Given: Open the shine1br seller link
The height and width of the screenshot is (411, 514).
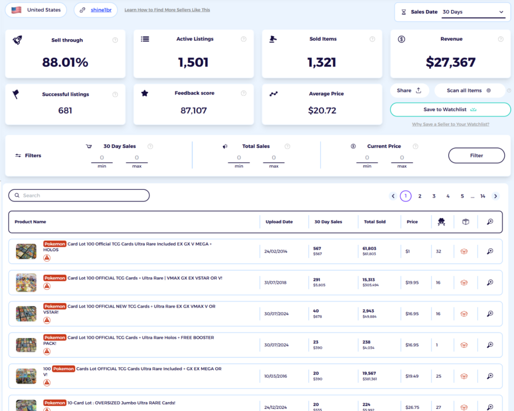Looking at the screenshot, I should pos(101,10).
